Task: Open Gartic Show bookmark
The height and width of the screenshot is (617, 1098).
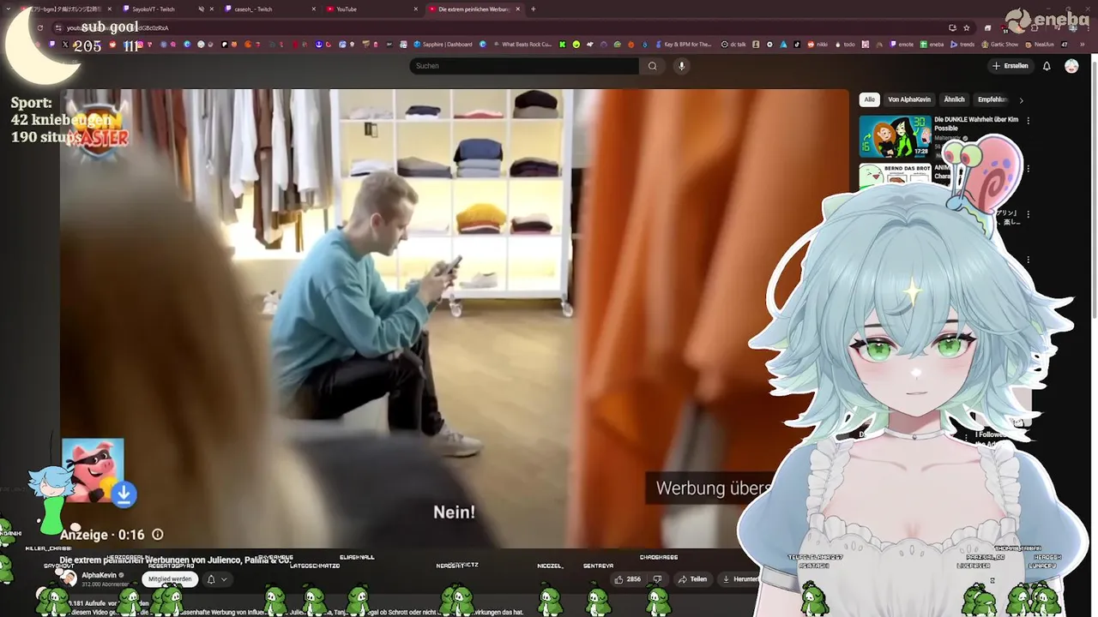Action: point(1000,45)
